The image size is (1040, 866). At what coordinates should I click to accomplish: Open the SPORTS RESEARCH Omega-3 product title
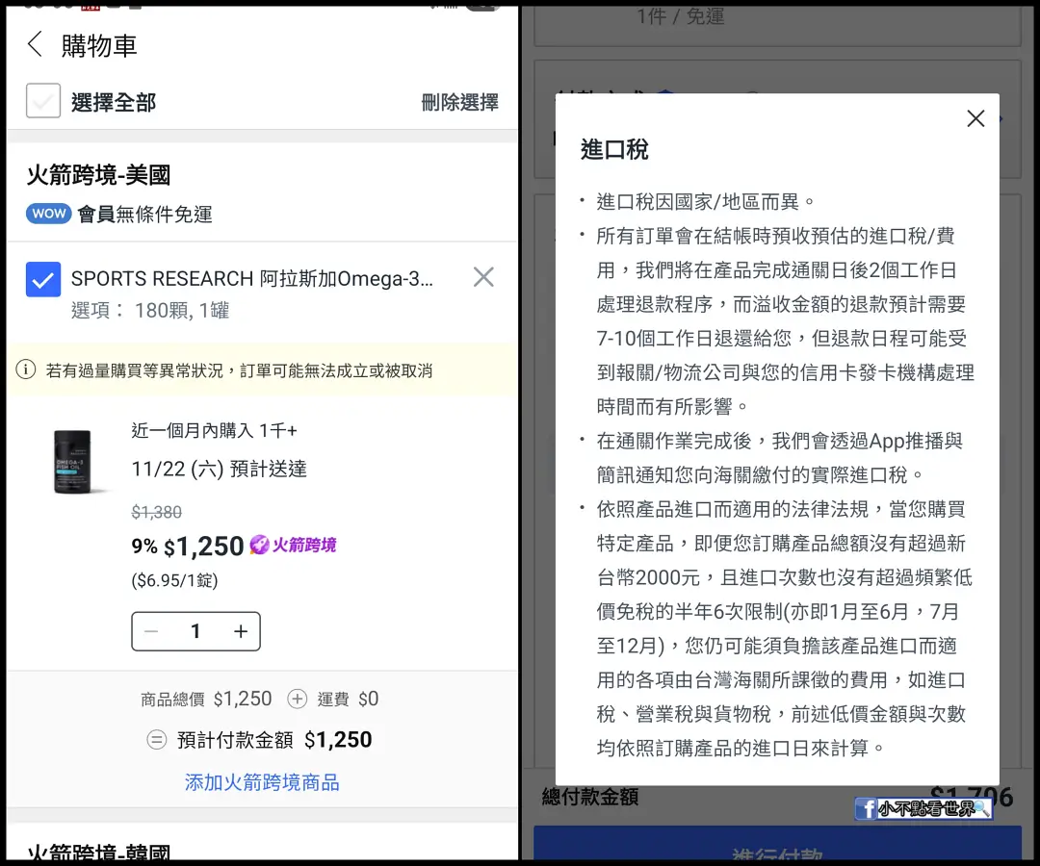pos(252,279)
